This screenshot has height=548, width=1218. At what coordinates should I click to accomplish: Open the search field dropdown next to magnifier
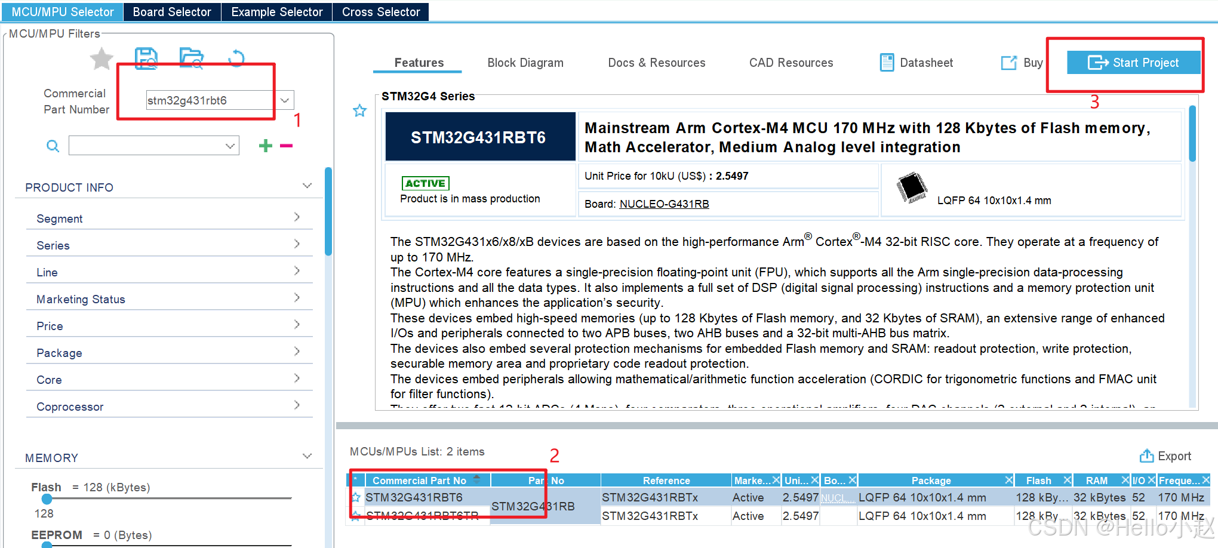(230, 146)
